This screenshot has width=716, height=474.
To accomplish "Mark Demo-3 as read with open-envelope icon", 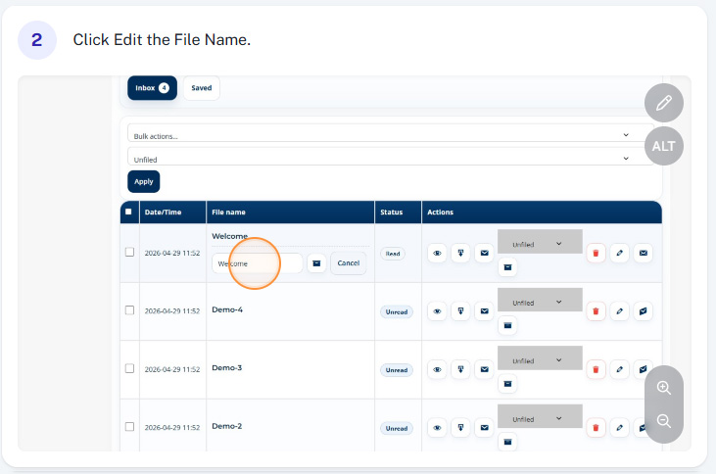I will pyautogui.click(x=644, y=369).
